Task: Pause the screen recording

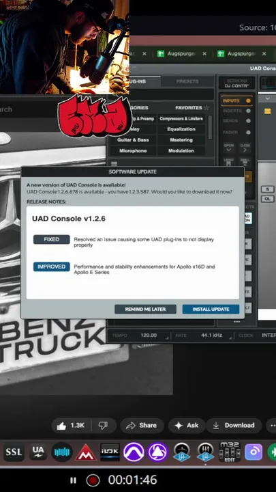Action: point(73,480)
